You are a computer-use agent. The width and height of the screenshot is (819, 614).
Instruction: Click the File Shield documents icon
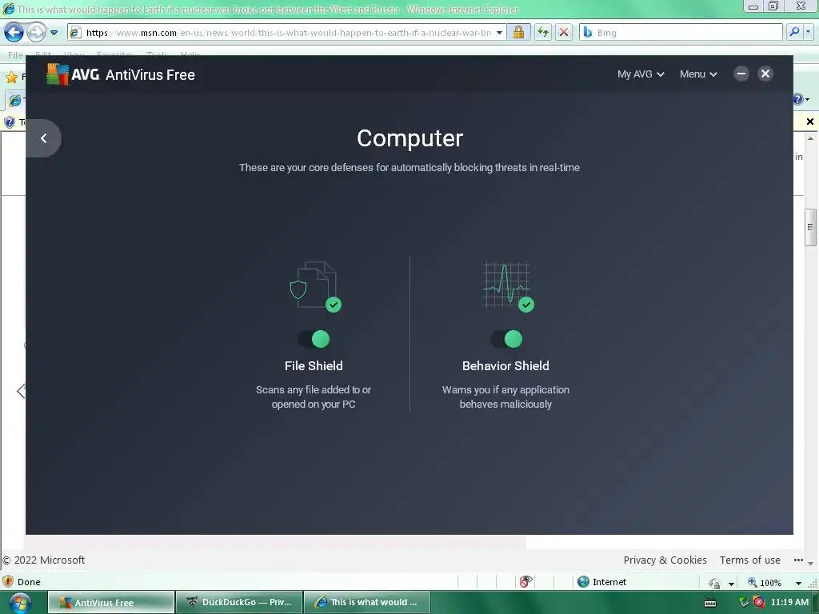[315, 286]
